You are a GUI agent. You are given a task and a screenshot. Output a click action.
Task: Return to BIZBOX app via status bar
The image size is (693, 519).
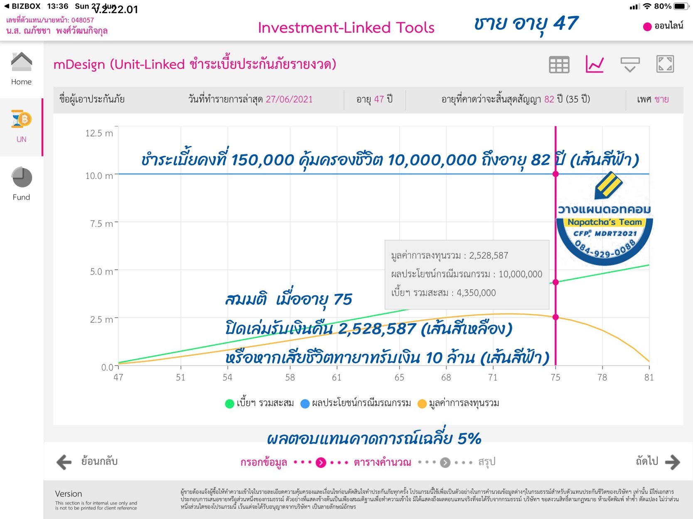(22, 6)
